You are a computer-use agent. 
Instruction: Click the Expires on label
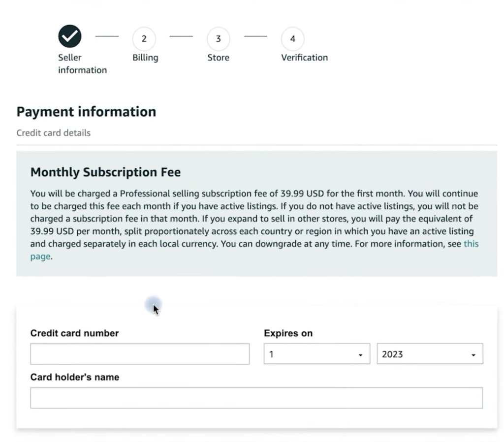[x=288, y=333]
